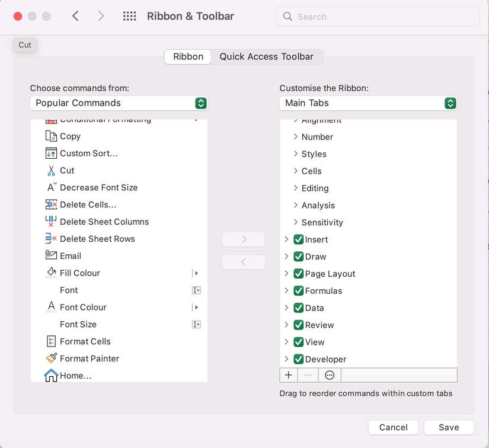Toggle the Review tab checkbox

pos(298,325)
